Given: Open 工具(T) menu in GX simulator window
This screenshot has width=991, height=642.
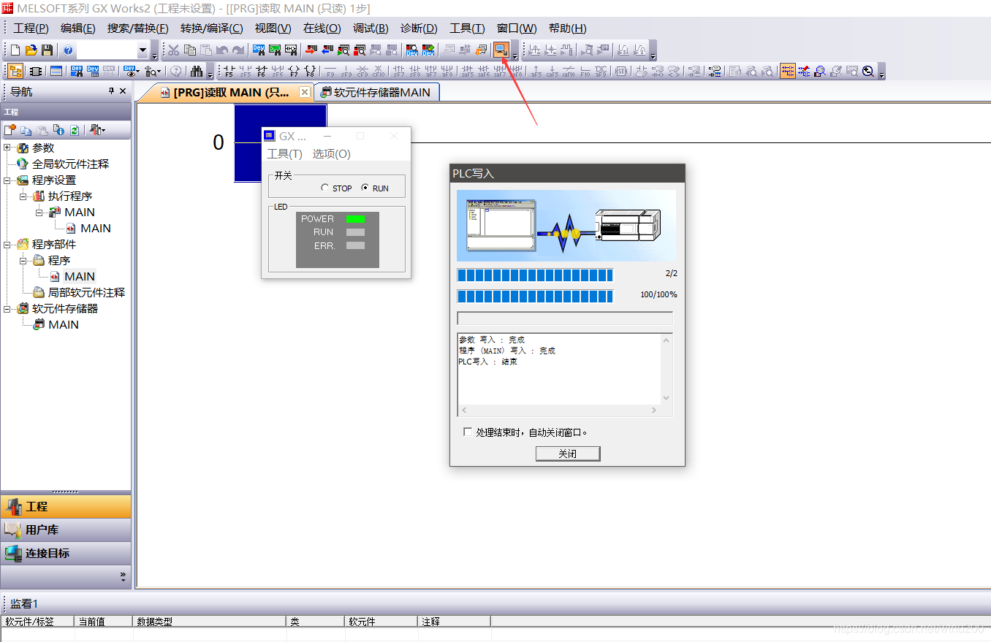Looking at the screenshot, I should tap(284, 154).
